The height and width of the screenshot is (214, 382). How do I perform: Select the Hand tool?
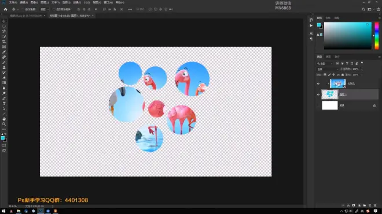pyautogui.click(x=4, y=119)
